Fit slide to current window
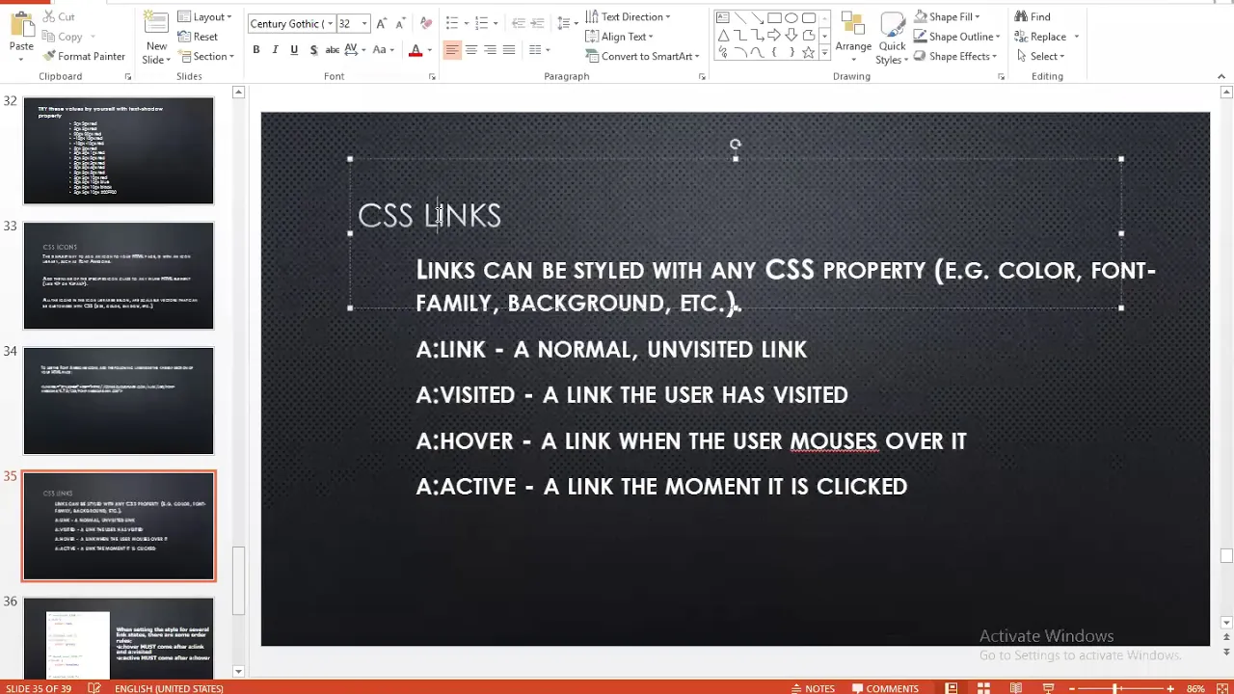Viewport: 1234px width, 694px height. click(1221, 688)
